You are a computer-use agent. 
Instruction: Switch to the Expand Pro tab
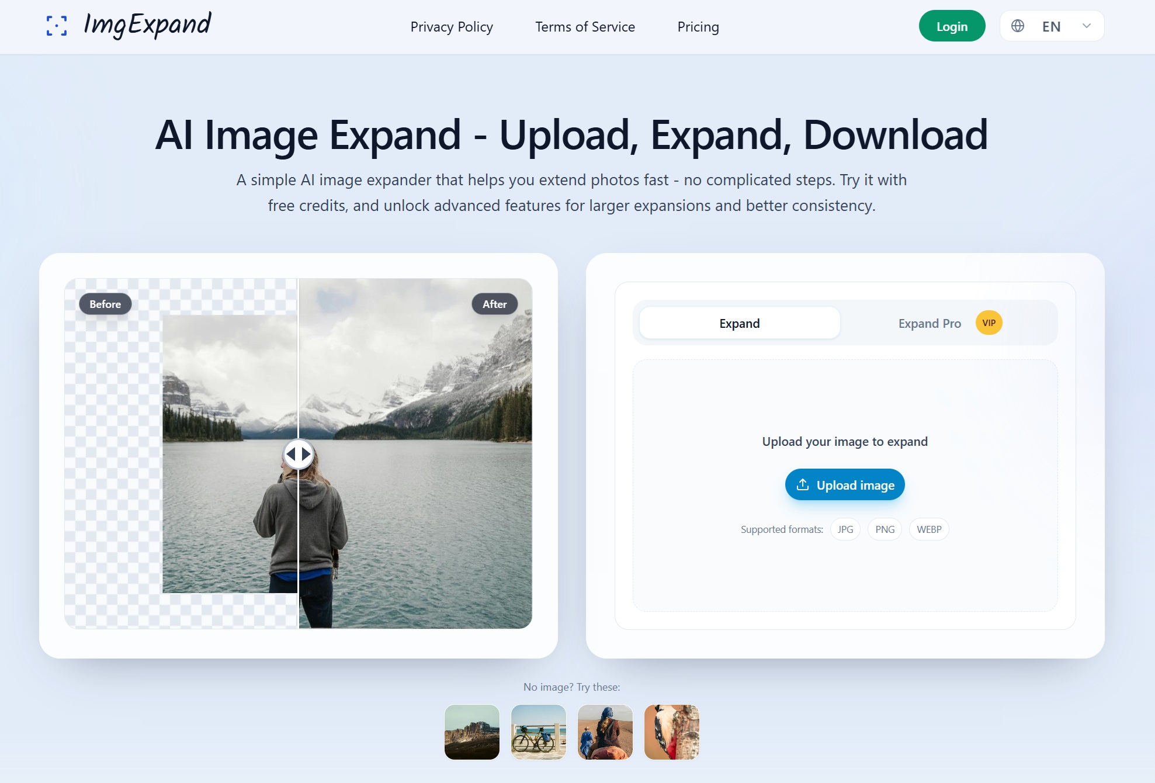(x=950, y=323)
